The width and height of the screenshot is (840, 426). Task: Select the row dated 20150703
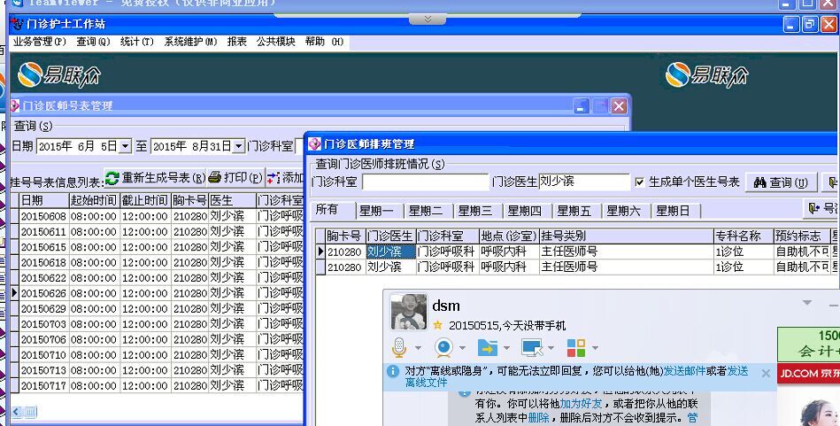coord(157,324)
